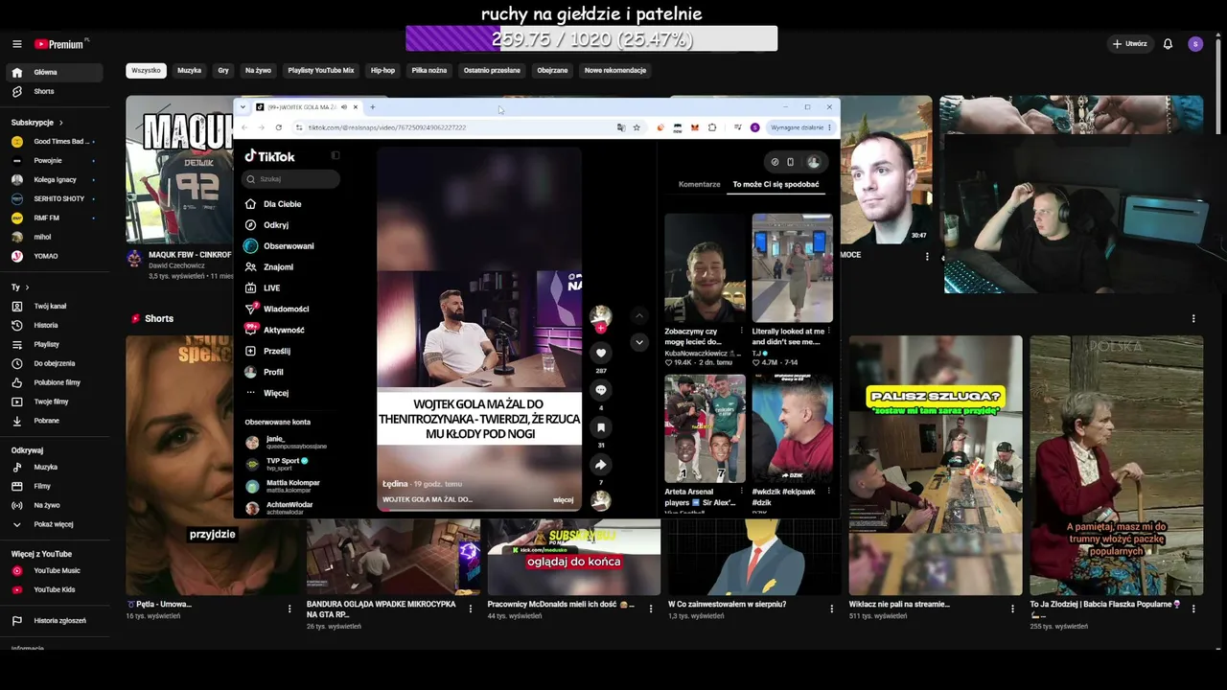Like the TikTok video with the heart icon
Viewport: 1227px width, 690px height.
pyautogui.click(x=601, y=353)
